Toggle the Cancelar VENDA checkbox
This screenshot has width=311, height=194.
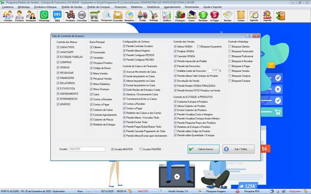pyautogui.click(x=175, y=56)
